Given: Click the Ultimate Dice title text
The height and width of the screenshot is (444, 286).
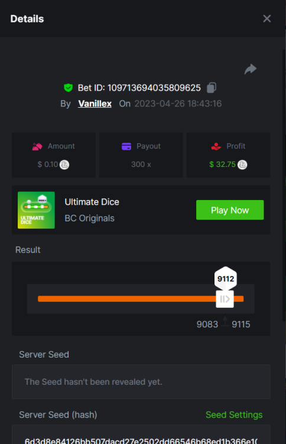Looking at the screenshot, I should (x=92, y=202).
